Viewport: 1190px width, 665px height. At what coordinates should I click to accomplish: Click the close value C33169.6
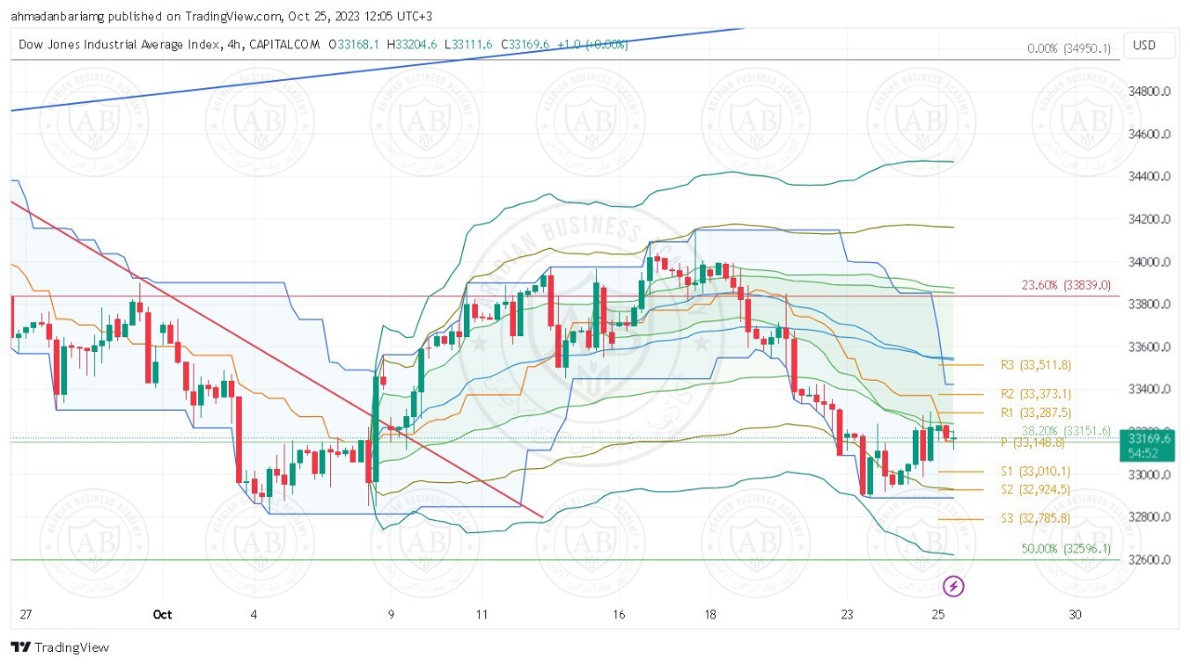pos(526,44)
